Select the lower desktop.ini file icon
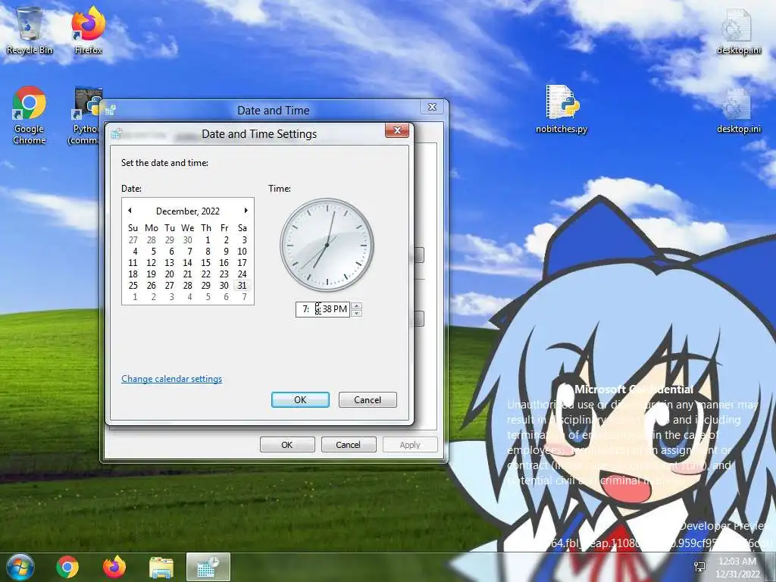The width and height of the screenshot is (776, 582). click(738, 110)
